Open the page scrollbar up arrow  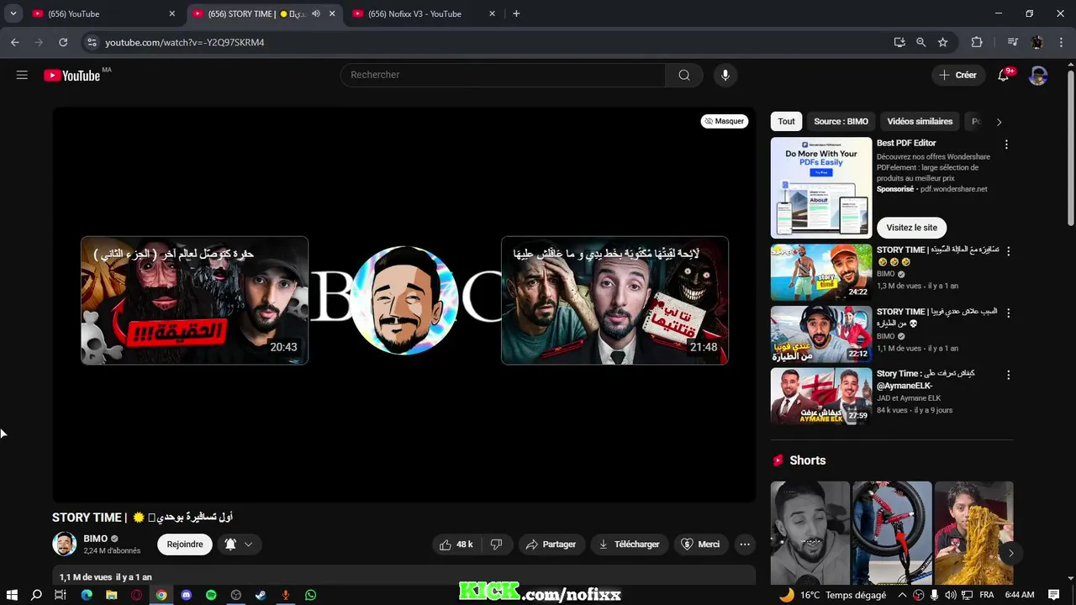1071,63
